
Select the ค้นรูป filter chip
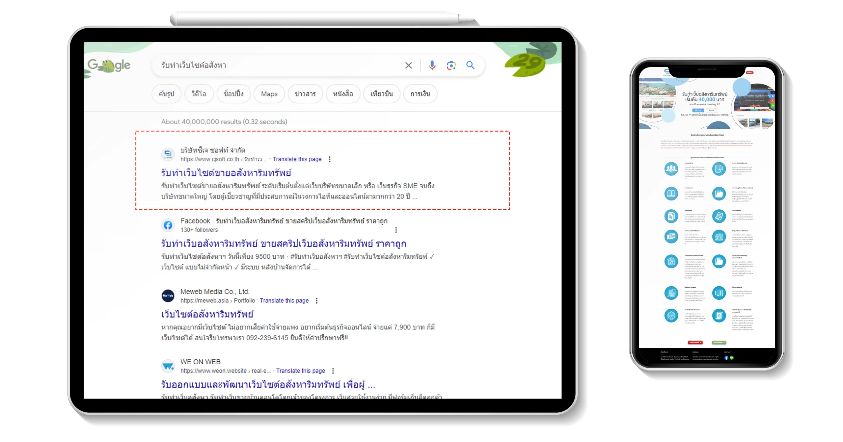tap(166, 94)
